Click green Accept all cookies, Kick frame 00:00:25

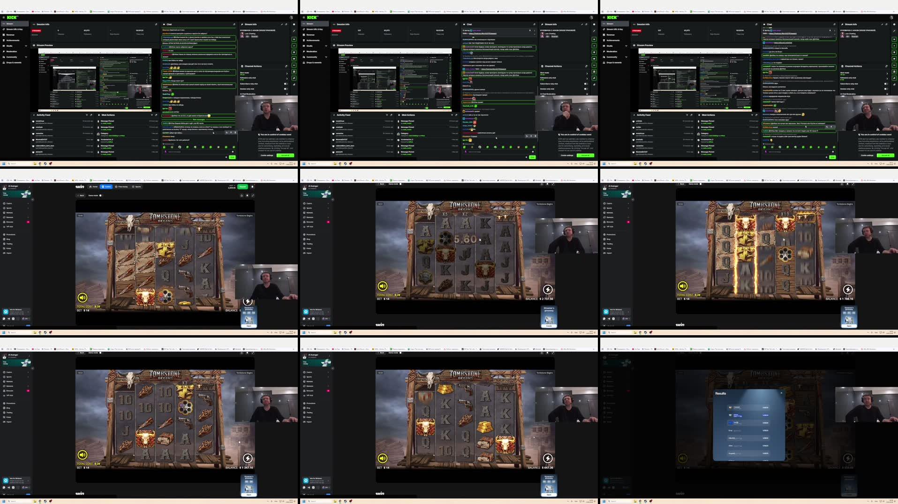pos(285,155)
